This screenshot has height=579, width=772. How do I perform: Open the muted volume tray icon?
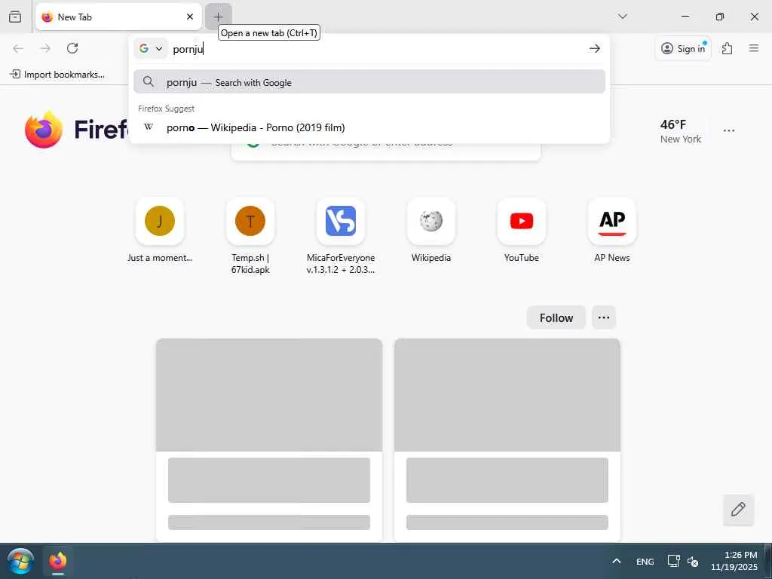click(x=693, y=561)
